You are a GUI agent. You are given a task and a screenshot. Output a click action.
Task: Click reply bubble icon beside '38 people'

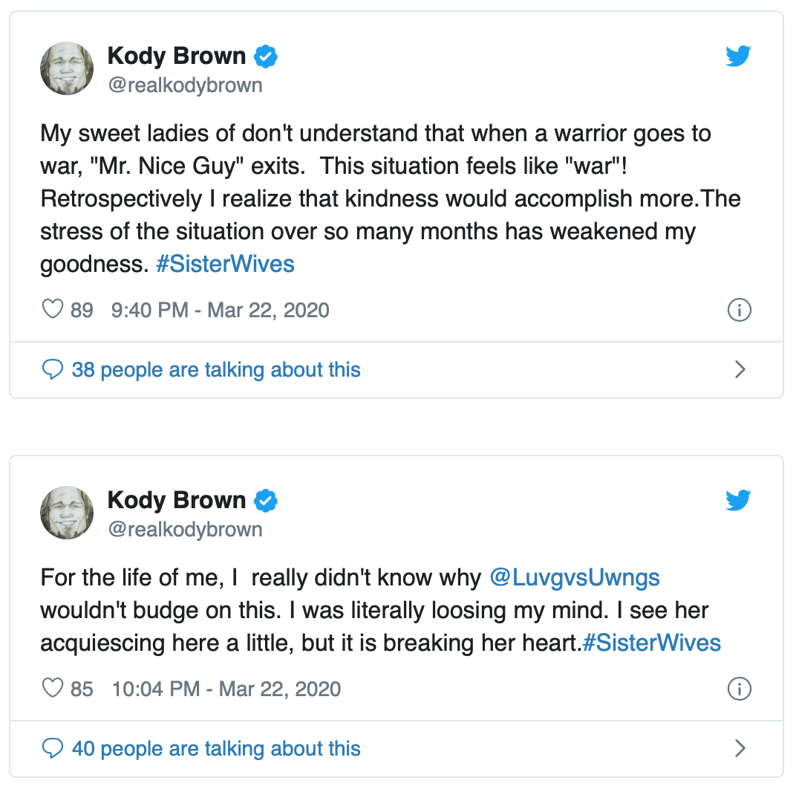53,370
